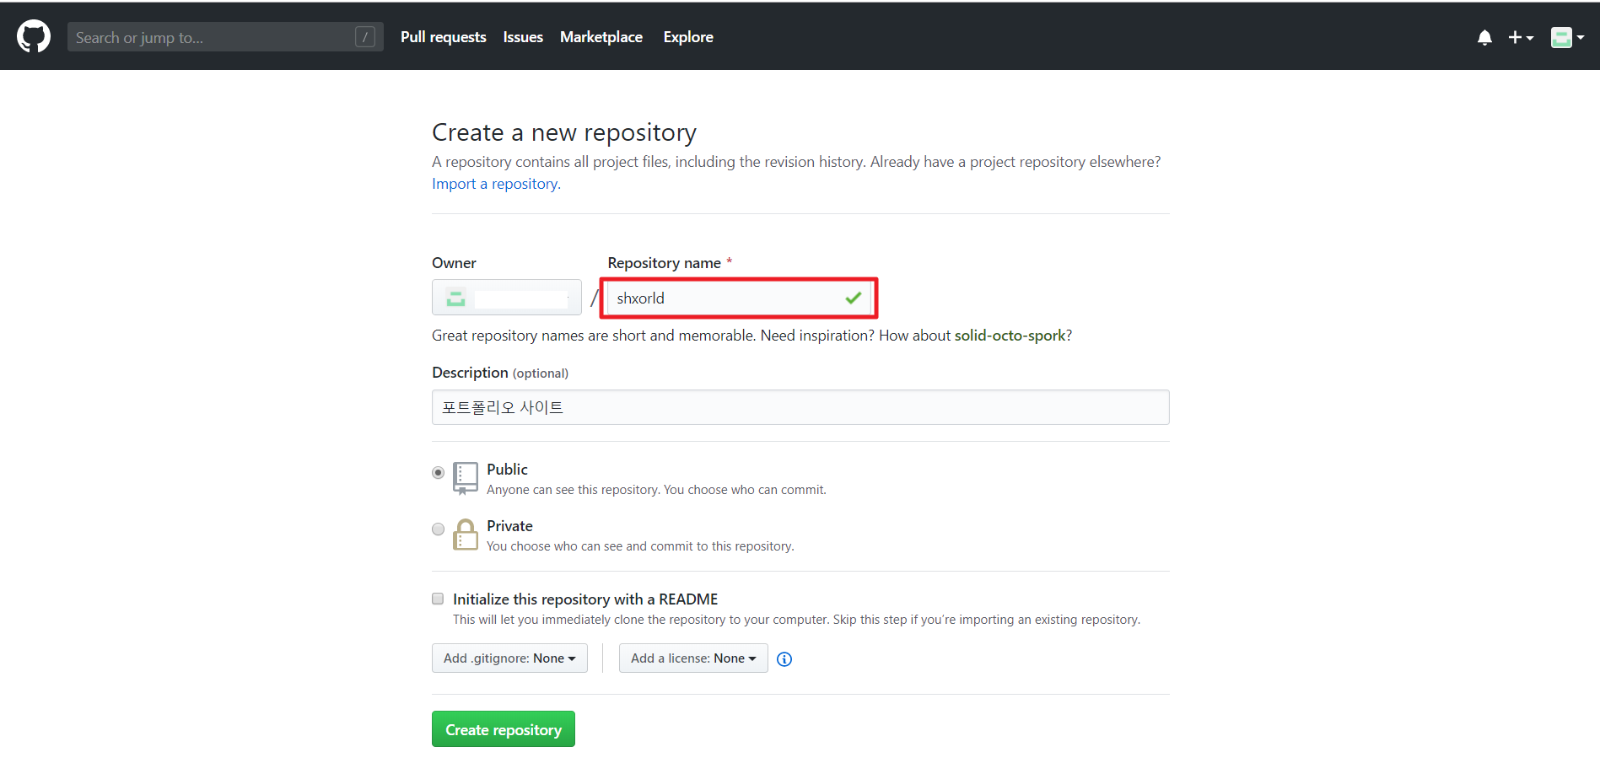Expand Add a license dropdown
1600x763 pixels.
click(x=693, y=658)
